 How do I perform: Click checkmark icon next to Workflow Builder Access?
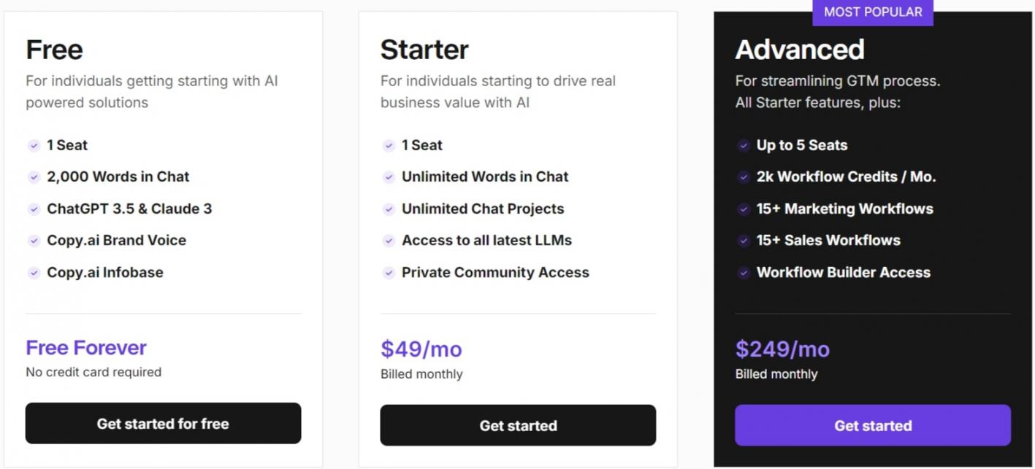click(x=744, y=273)
